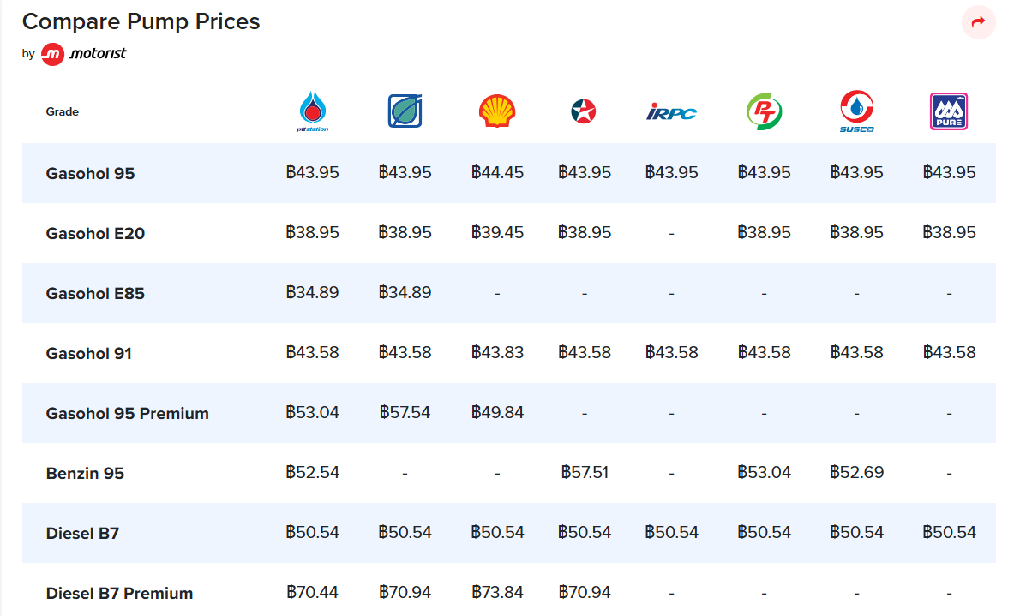Select the Pure brand logo
Viewport: 1014px width, 616px height.
[949, 111]
